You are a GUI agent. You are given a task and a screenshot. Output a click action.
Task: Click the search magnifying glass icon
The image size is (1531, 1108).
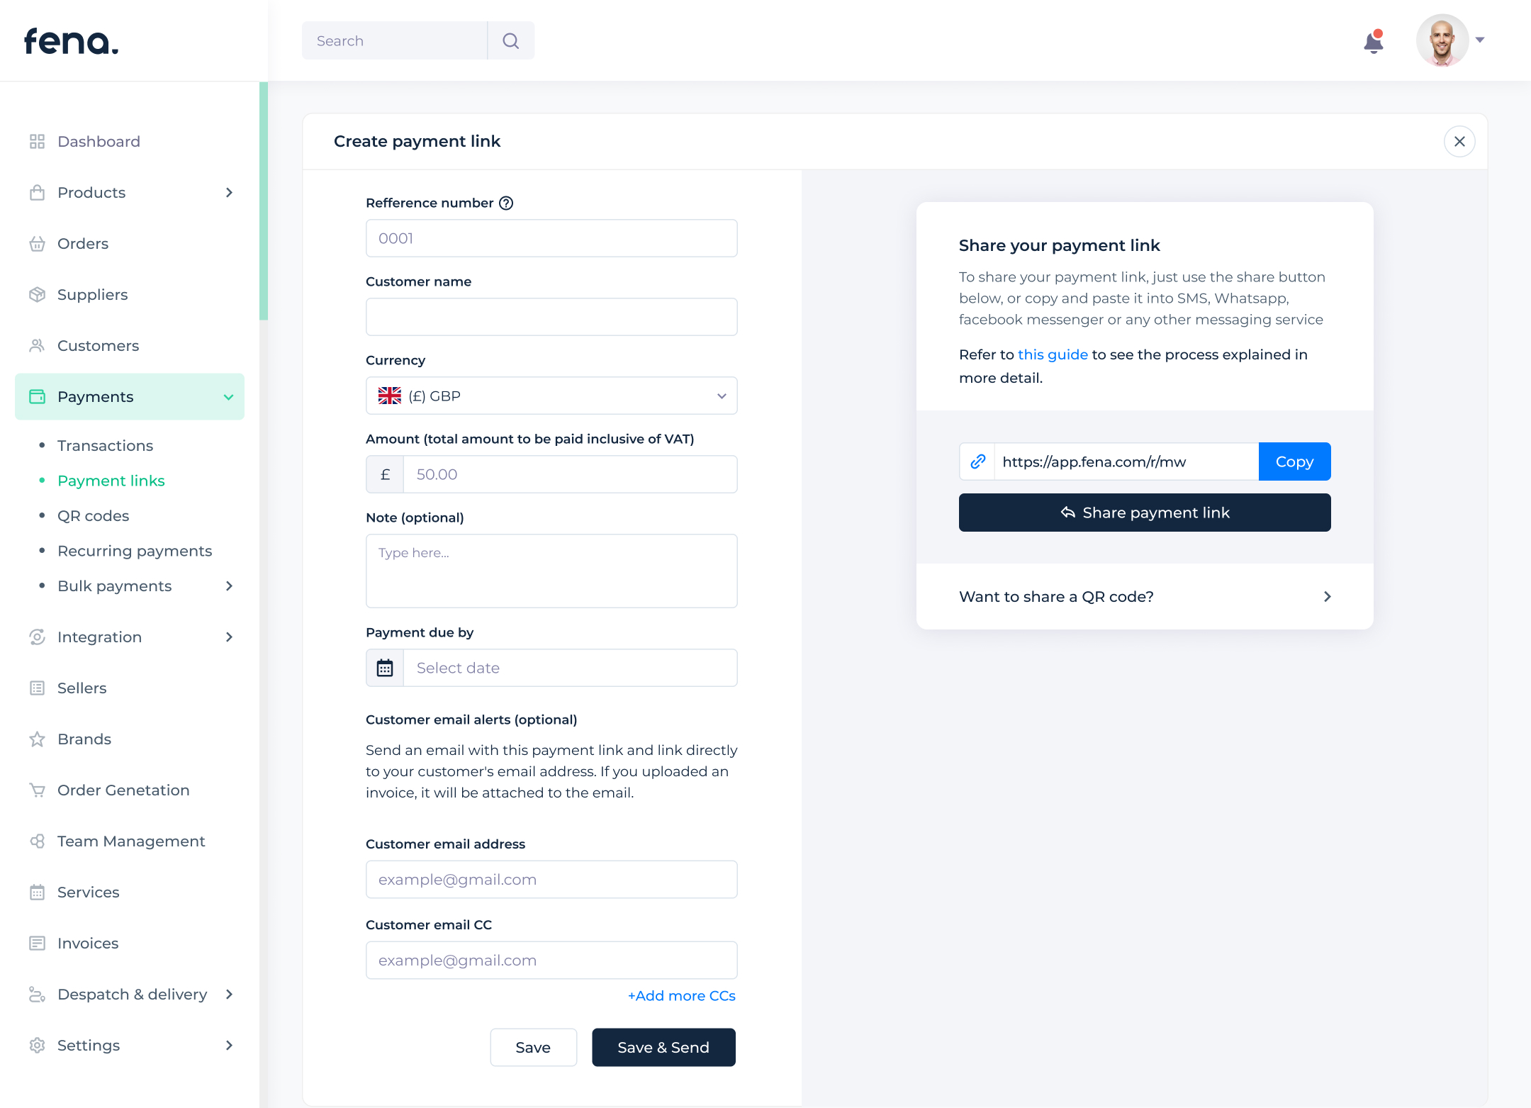[511, 40]
